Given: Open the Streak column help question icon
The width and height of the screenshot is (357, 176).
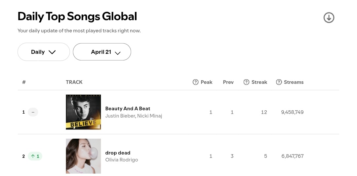Looking at the screenshot, I should pyautogui.click(x=246, y=82).
